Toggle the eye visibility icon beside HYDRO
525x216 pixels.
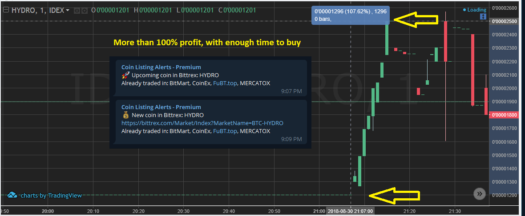[77, 10]
